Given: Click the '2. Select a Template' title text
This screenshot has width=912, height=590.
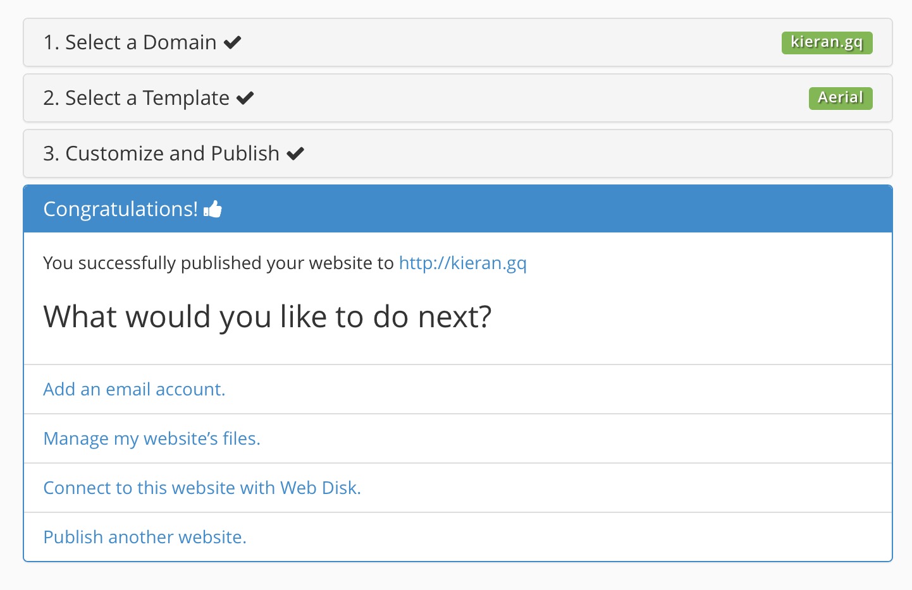Looking at the screenshot, I should click(136, 98).
